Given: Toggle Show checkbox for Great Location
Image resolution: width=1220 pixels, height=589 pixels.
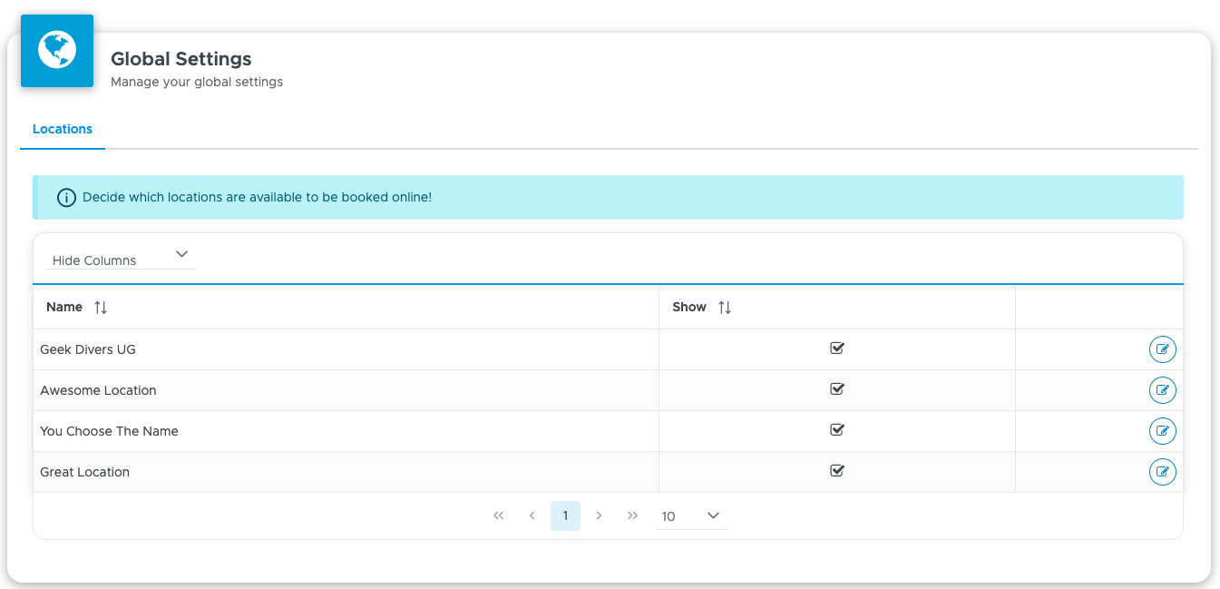Looking at the screenshot, I should 837,471.
